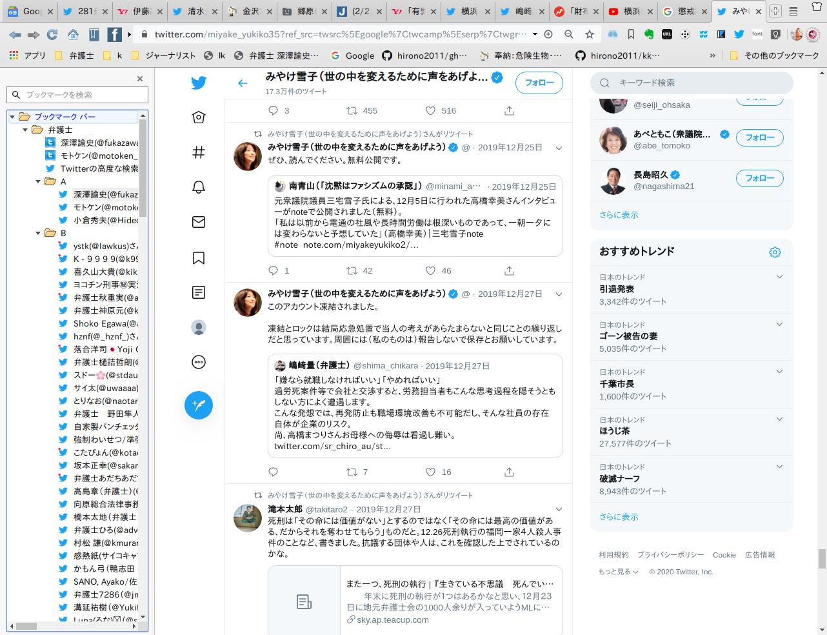
Task: Share the tweet with 516 likes
Action: pos(509,110)
